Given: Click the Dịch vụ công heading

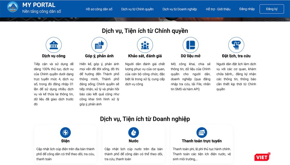Looking at the screenshot, I should [x=54, y=56].
